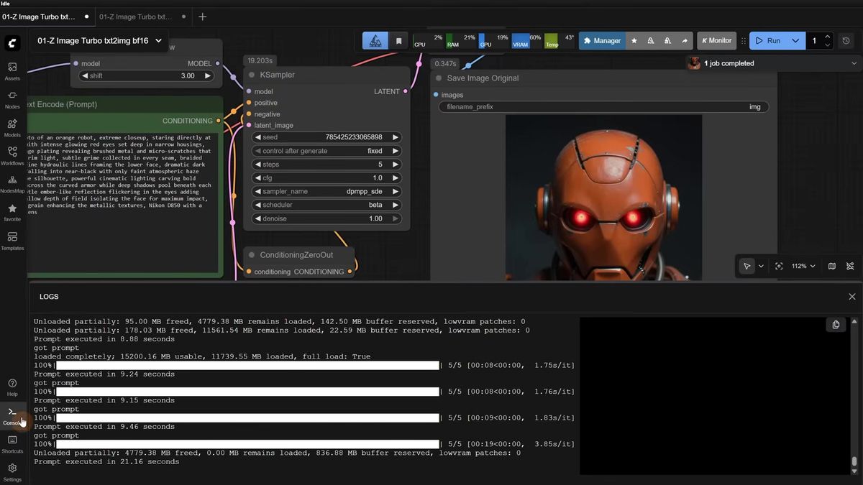Click the prompt text area

[x=122, y=201]
